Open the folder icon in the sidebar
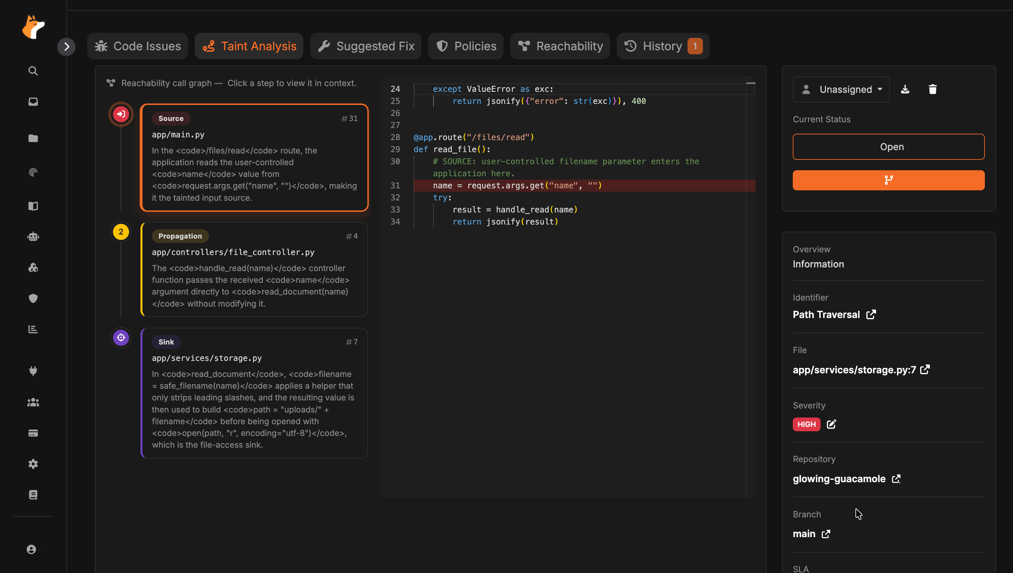This screenshot has width=1013, height=573. click(33, 138)
